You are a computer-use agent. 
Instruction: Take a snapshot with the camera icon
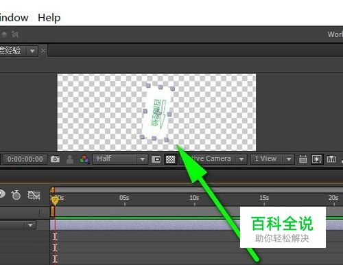click(x=55, y=159)
